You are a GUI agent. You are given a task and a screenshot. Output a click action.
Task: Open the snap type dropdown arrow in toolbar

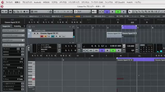click(x=96, y=11)
